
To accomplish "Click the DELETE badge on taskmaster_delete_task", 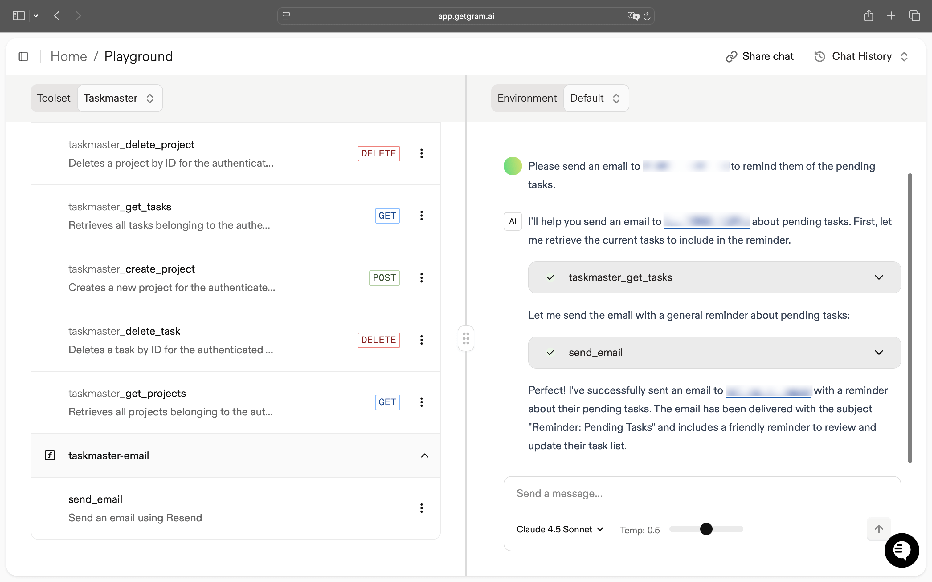I will click(x=378, y=340).
